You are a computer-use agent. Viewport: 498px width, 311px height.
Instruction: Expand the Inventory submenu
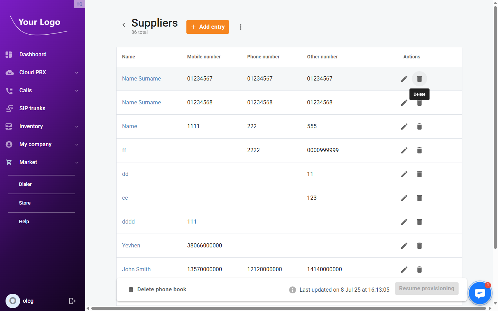76,126
